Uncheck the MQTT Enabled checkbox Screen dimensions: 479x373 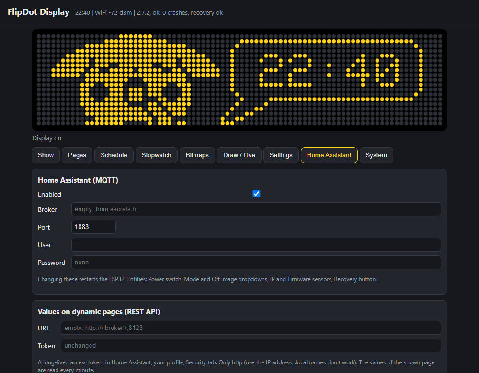point(256,194)
